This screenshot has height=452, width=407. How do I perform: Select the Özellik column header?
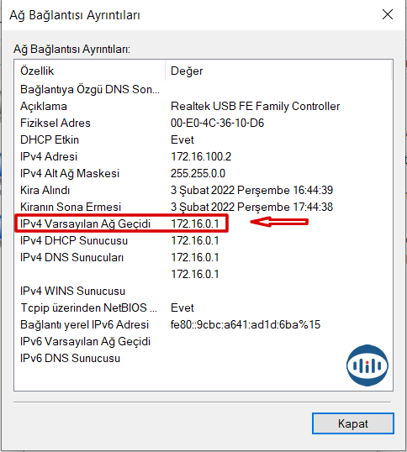coord(90,71)
